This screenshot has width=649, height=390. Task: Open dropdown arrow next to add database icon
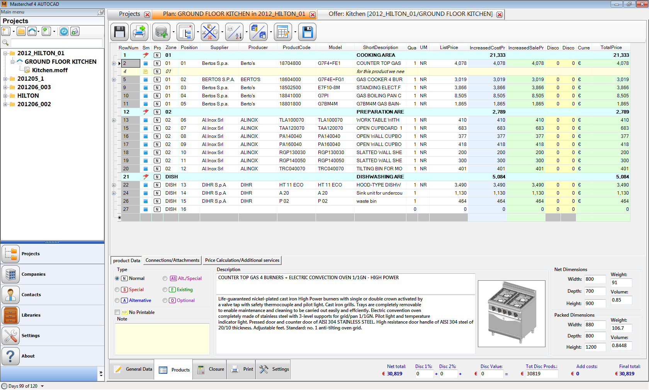point(173,32)
